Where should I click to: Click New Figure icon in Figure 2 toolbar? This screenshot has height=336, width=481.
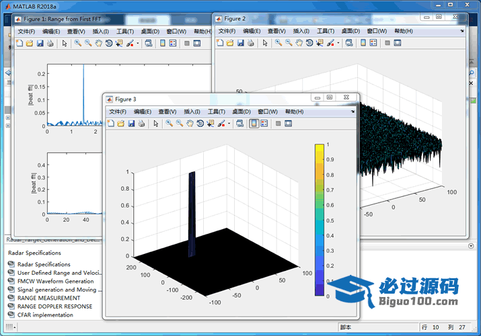click(x=220, y=43)
